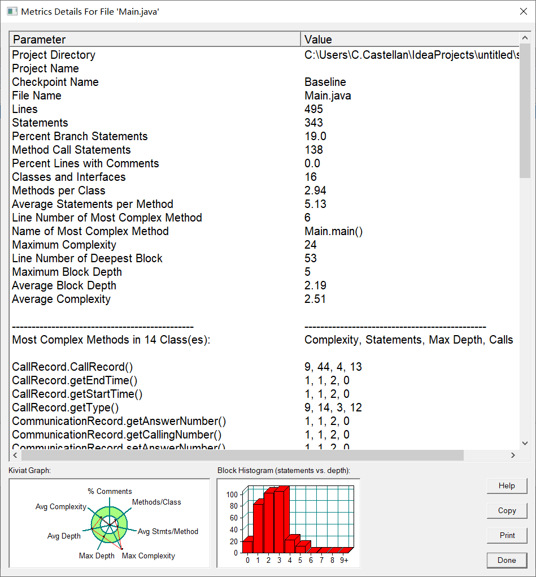Click the vertical scrollbar down arrow
Viewport: 536px width, 577px height.
pyautogui.click(x=525, y=444)
